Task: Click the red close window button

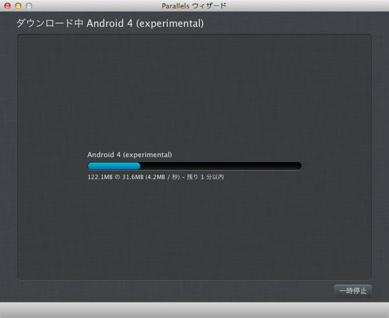Action: pos(8,6)
